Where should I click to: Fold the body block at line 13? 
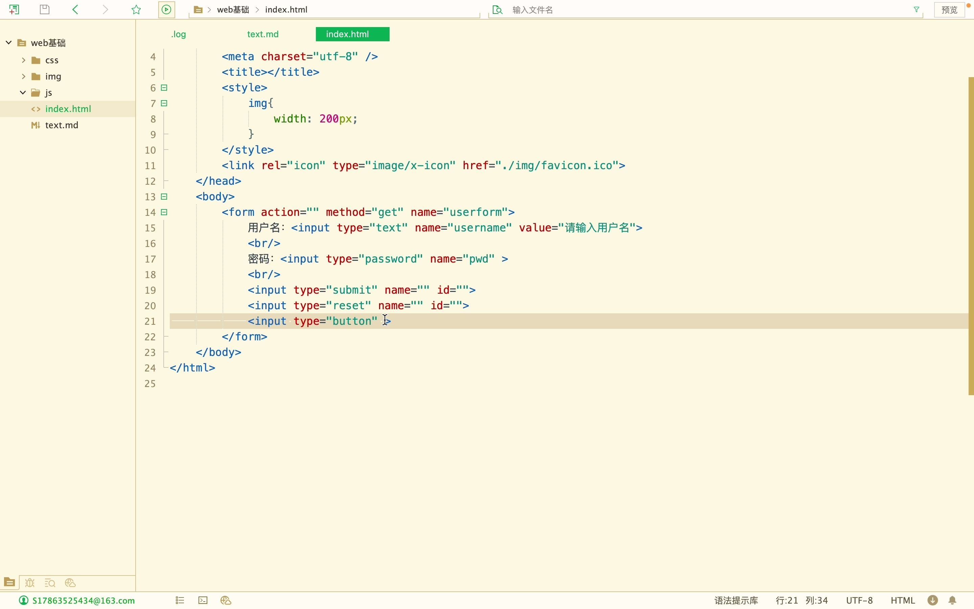point(164,197)
